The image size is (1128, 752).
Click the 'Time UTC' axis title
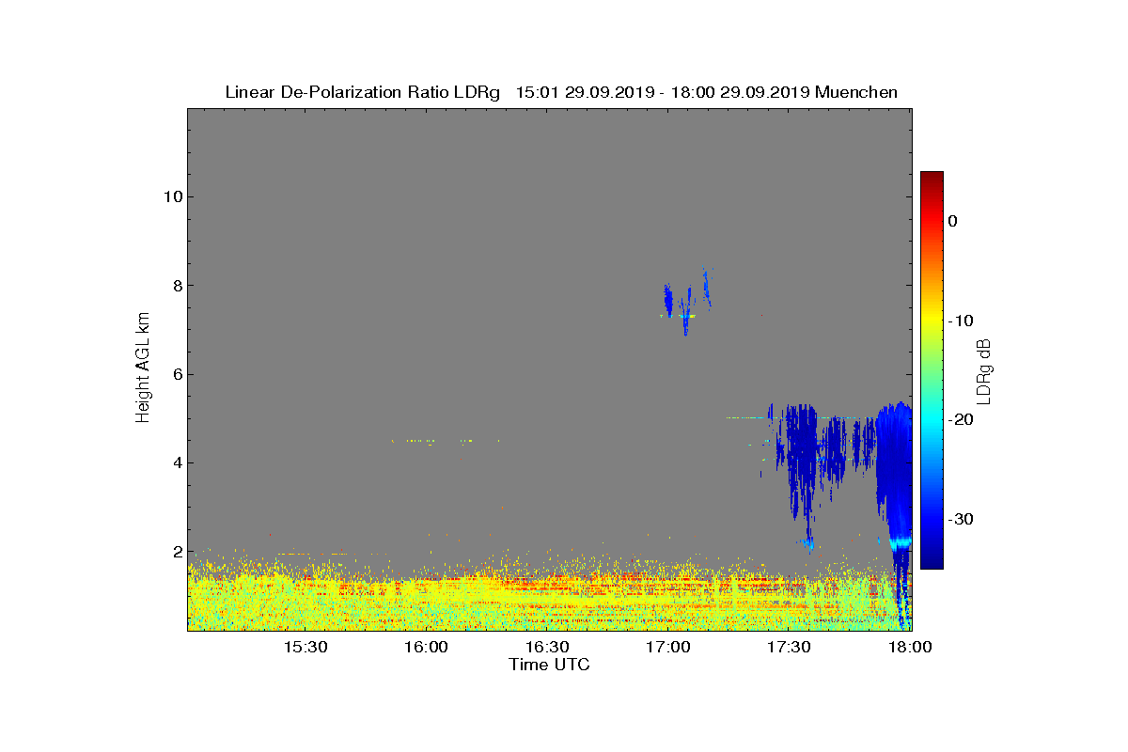pos(549,665)
